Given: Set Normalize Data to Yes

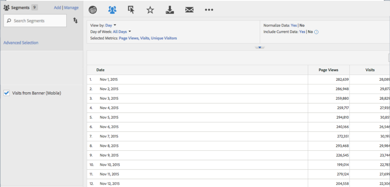Looking at the screenshot, I should (293, 25).
